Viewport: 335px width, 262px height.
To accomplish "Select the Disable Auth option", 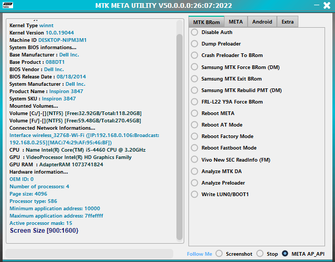I will click(211, 32).
